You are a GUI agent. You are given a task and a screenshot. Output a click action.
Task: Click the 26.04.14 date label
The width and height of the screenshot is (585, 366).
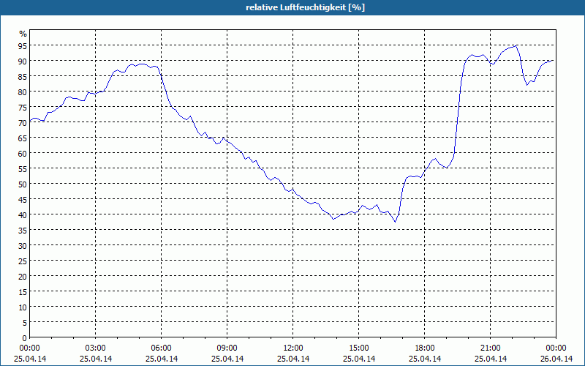point(556,359)
